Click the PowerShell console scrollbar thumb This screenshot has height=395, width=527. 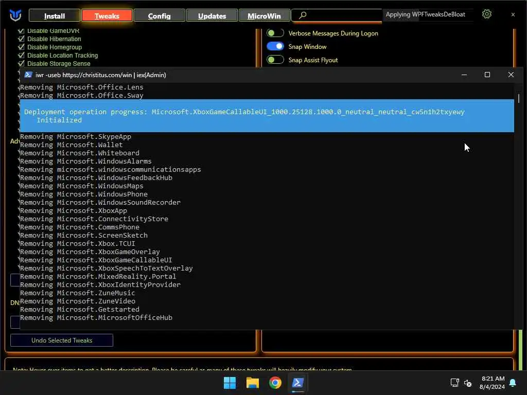point(519,98)
